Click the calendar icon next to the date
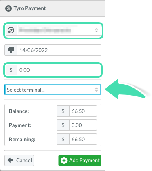 tap(11, 50)
